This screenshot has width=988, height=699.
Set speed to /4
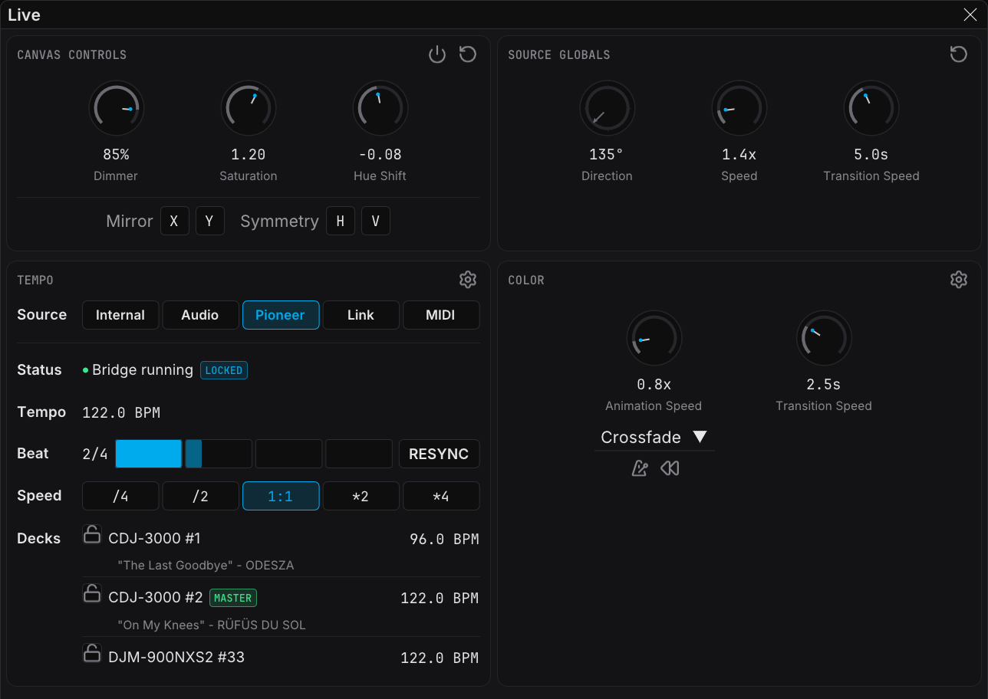(x=120, y=496)
